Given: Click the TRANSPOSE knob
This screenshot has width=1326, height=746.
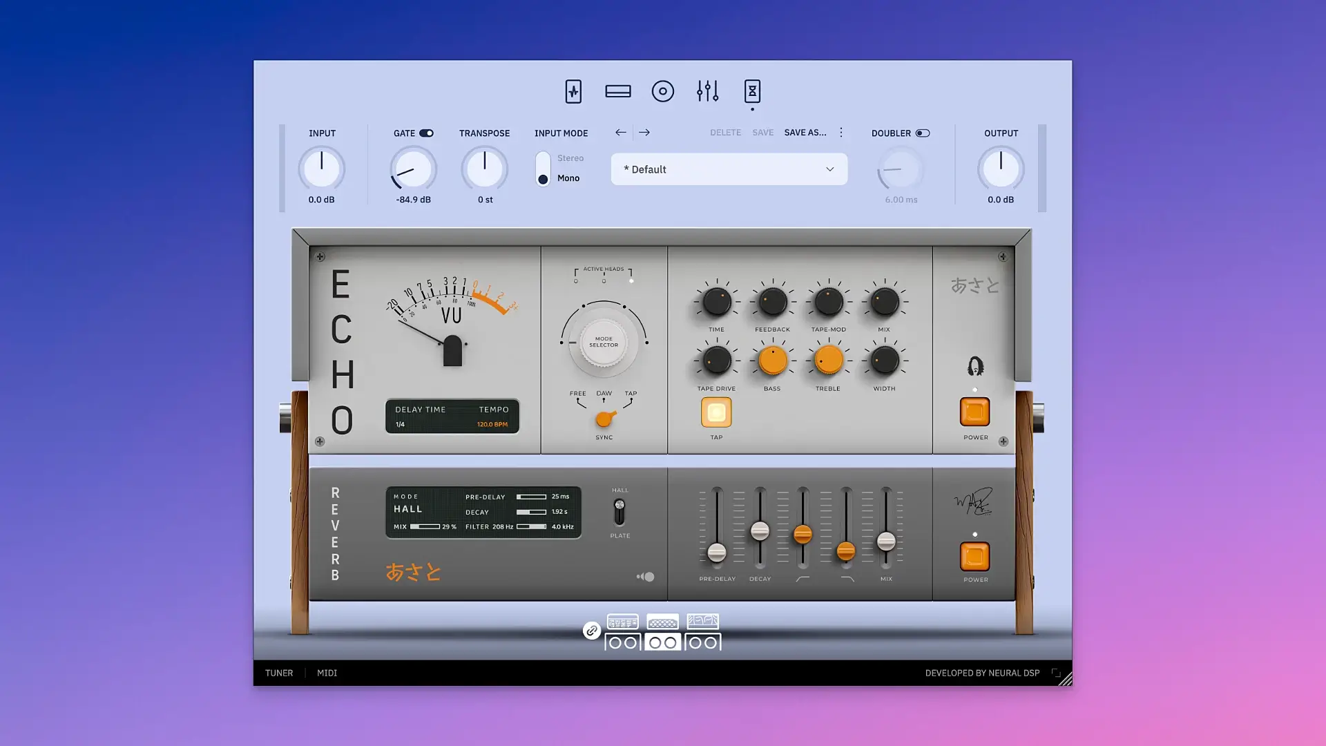Looking at the screenshot, I should tap(485, 169).
